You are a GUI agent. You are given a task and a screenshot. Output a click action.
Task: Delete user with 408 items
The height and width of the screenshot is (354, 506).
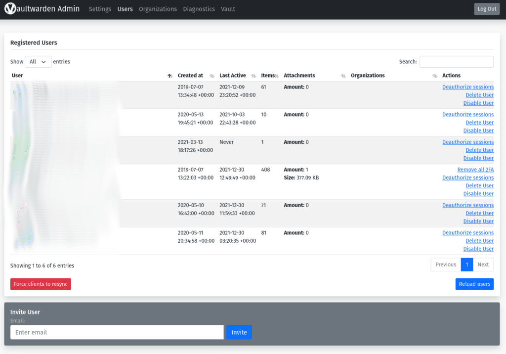[x=479, y=186]
